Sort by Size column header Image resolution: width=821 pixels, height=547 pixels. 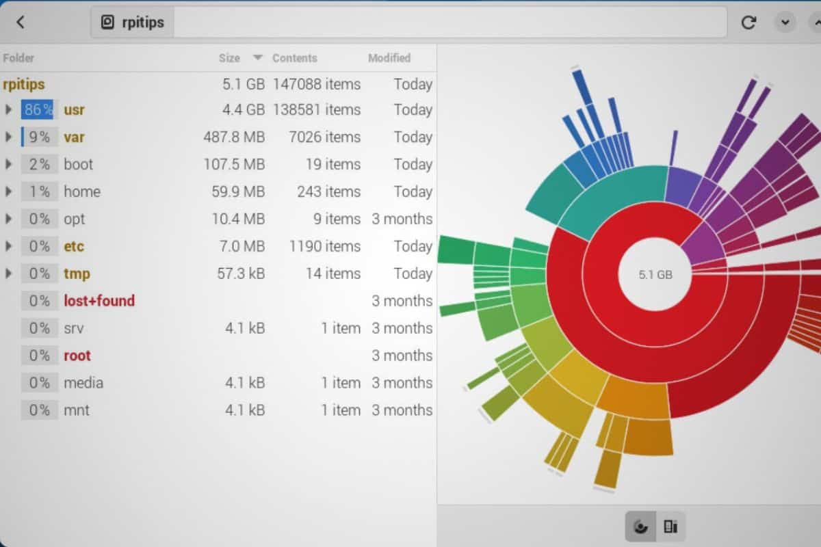point(229,58)
